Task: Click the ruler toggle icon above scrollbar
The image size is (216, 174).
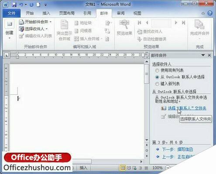Action: point(147,55)
